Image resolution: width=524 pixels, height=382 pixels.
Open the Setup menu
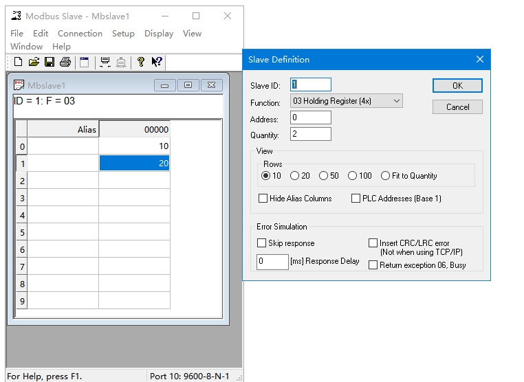123,33
